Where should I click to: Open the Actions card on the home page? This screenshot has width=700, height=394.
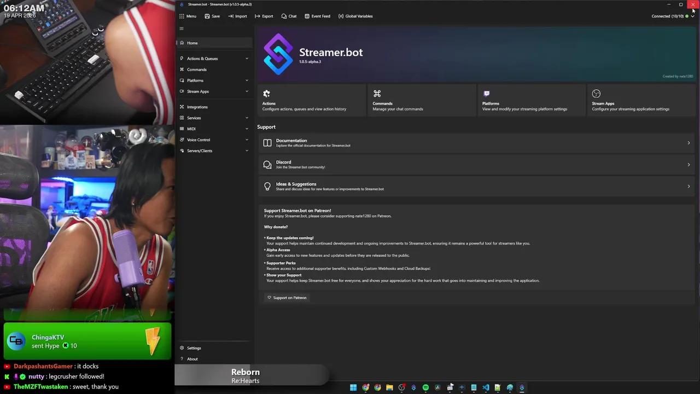pos(312,100)
